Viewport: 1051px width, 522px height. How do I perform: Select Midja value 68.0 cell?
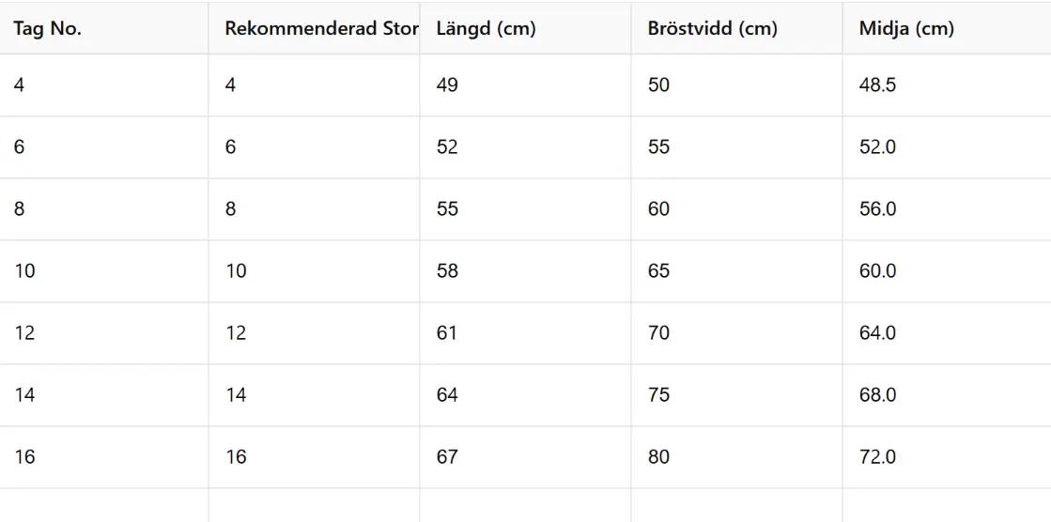[x=877, y=394]
